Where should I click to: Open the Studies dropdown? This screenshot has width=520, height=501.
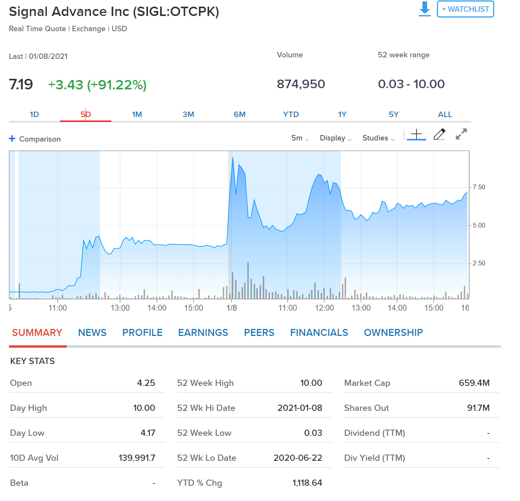point(379,138)
